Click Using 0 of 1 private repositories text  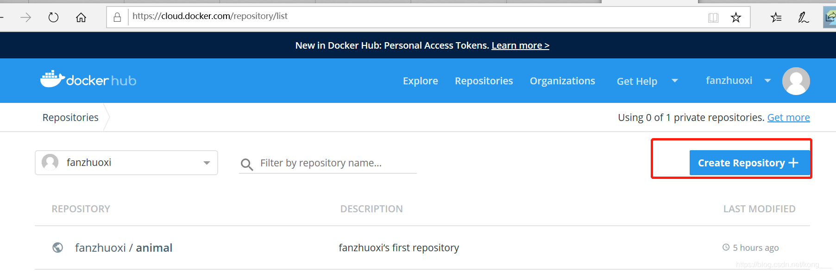click(x=691, y=117)
